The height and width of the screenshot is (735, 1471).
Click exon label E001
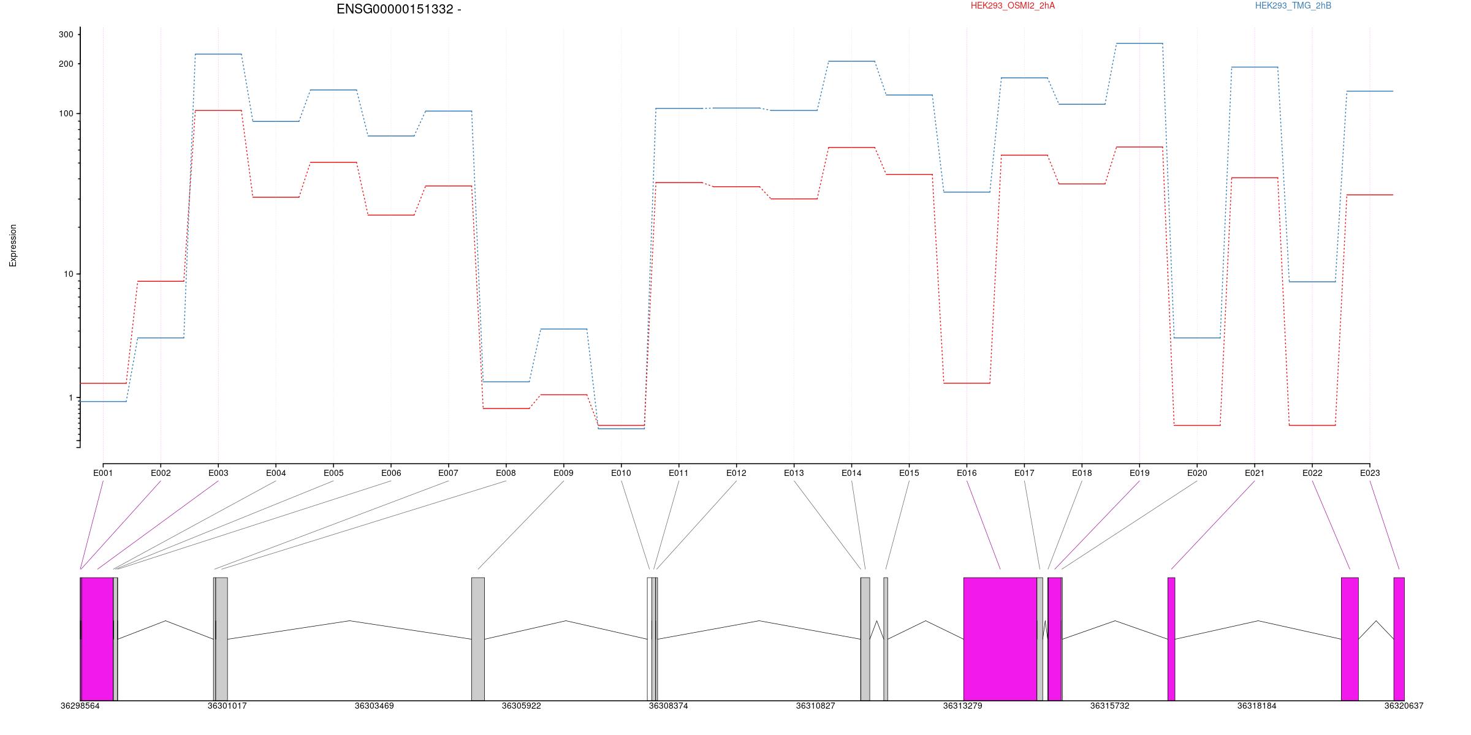(x=103, y=473)
